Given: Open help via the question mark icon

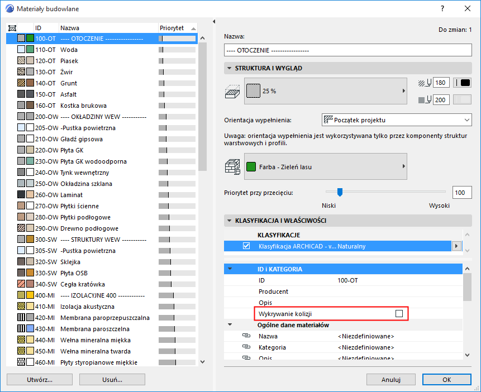Looking at the screenshot, I should 442,9.
